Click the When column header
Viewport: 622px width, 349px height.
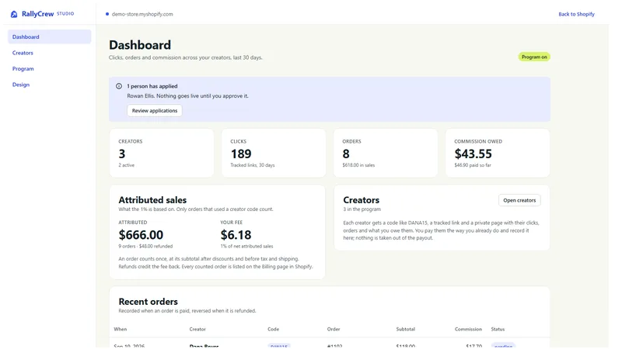click(121, 329)
